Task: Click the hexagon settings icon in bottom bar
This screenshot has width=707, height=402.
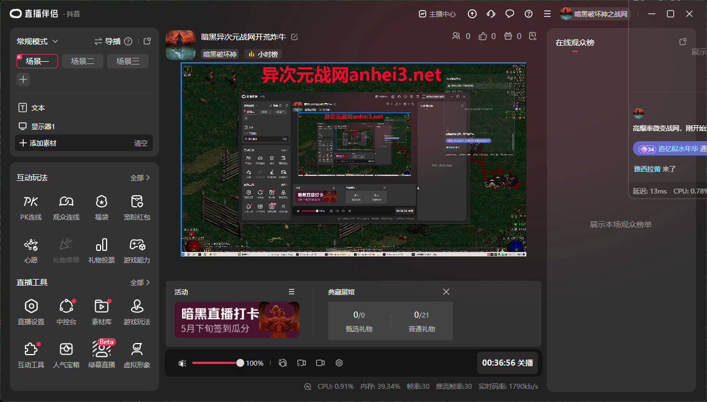Action: [x=339, y=363]
